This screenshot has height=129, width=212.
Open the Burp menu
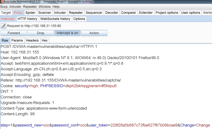[x=4, y=7]
